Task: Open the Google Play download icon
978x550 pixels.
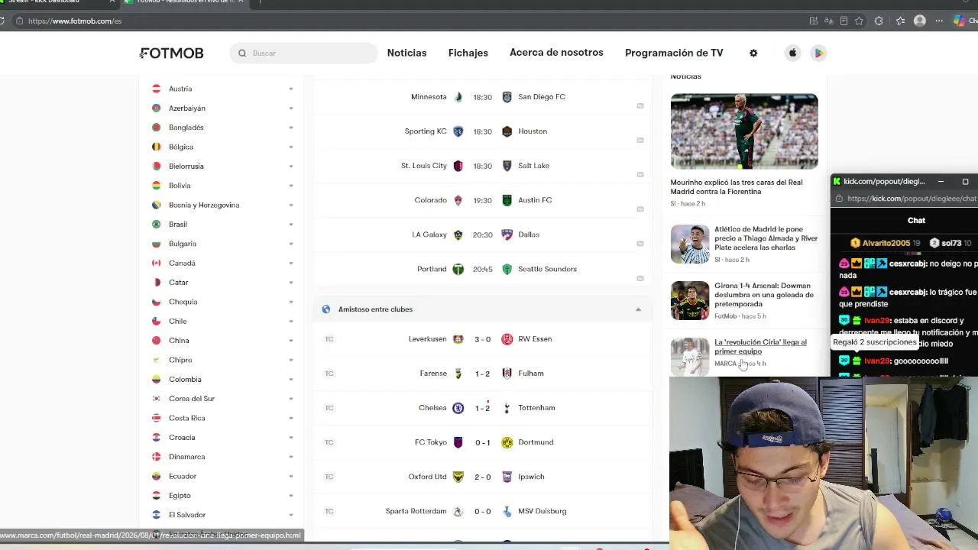Action: 818,53
